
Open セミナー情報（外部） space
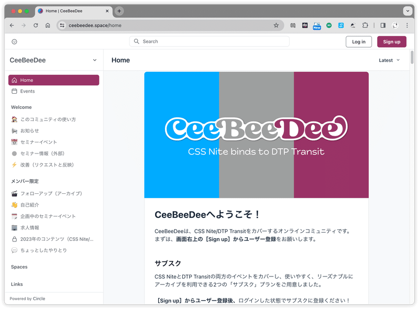[x=54, y=153]
